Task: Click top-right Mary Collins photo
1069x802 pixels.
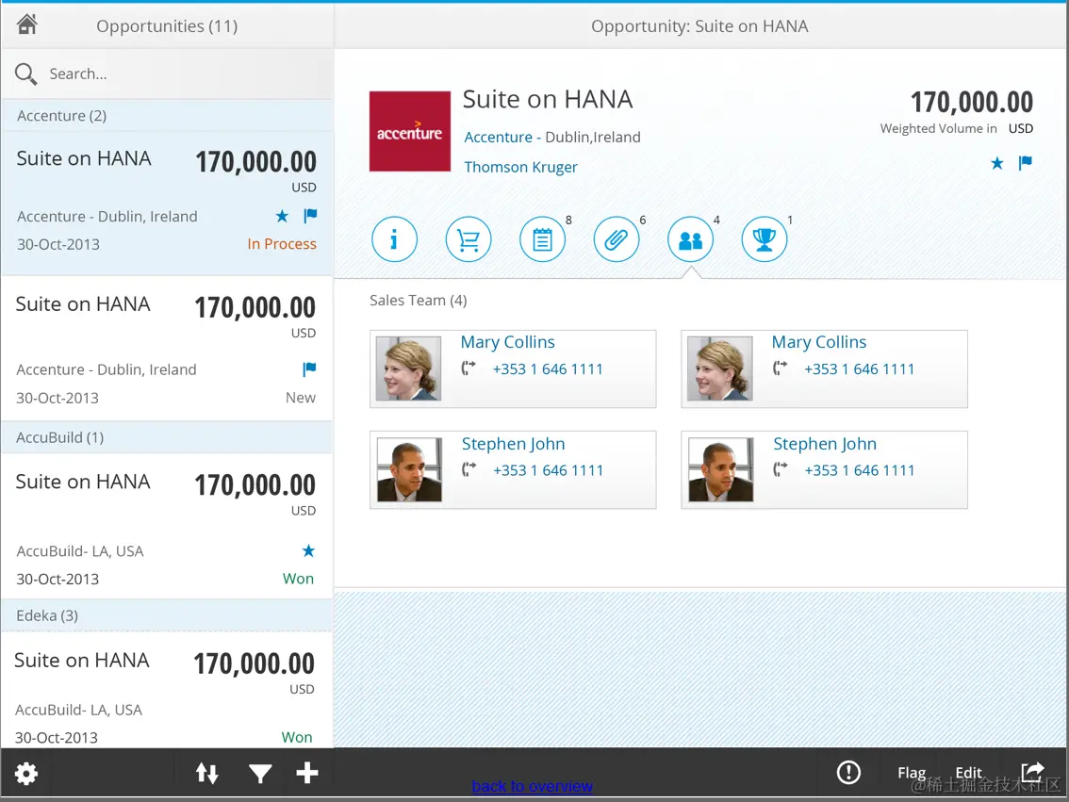Action: tap(720, 368)
